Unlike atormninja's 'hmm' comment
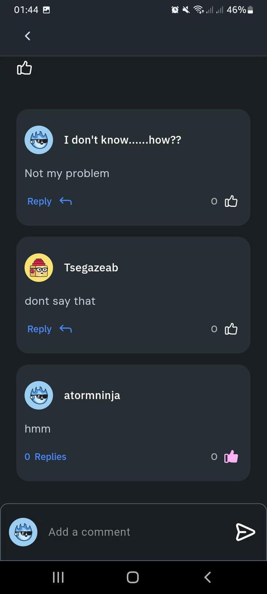Viewport: 267px width, 594px height. coord(231,456)
